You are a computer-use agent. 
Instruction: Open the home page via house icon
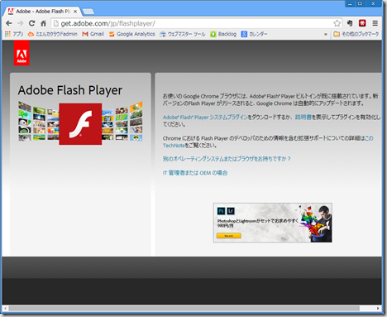pyautogui.click(x=43, y=23)
